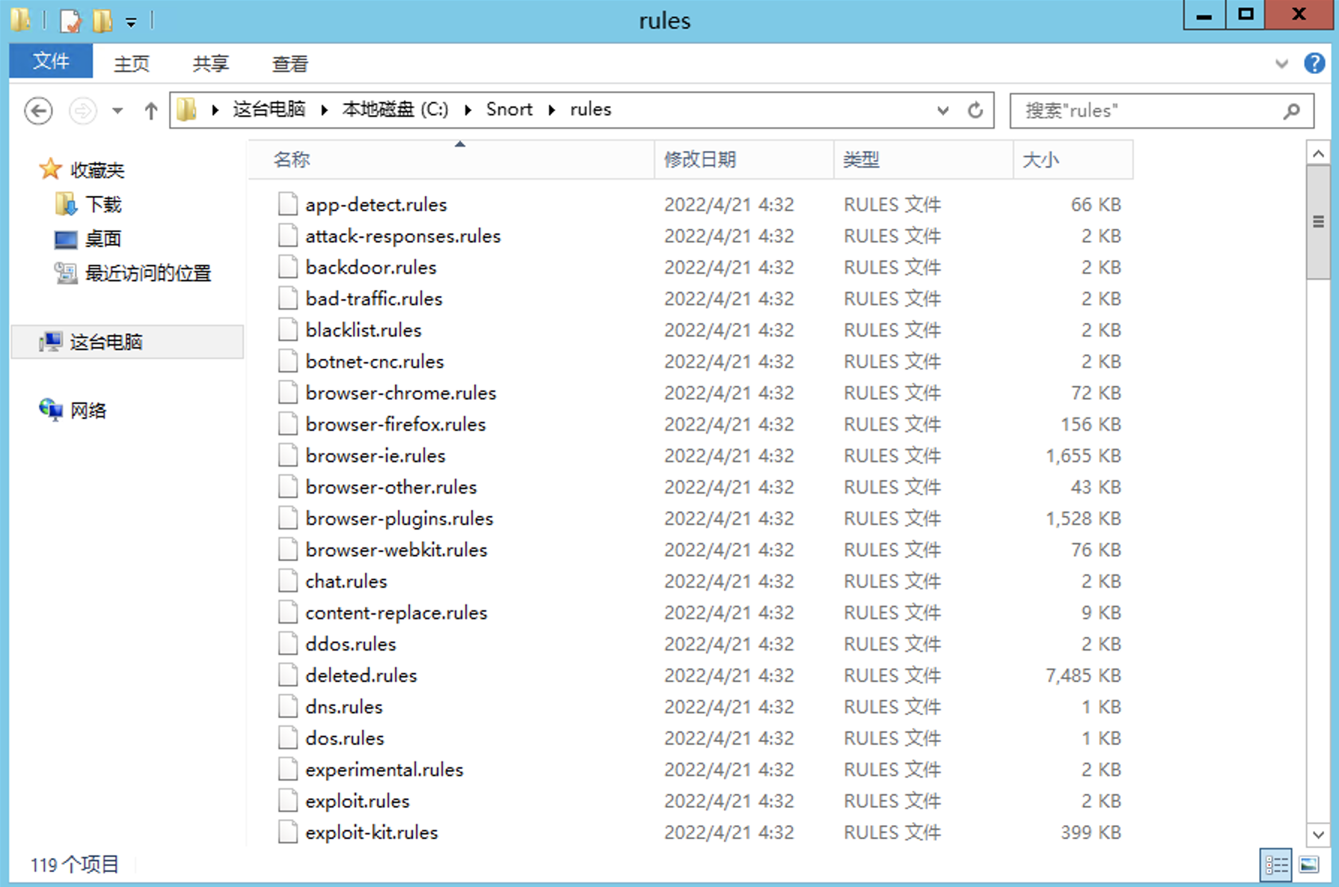Image resolution: width=1339 pixels, height=887 pixels.
Task: Select the content-replace.rules file icon
Action: [288, 613]
